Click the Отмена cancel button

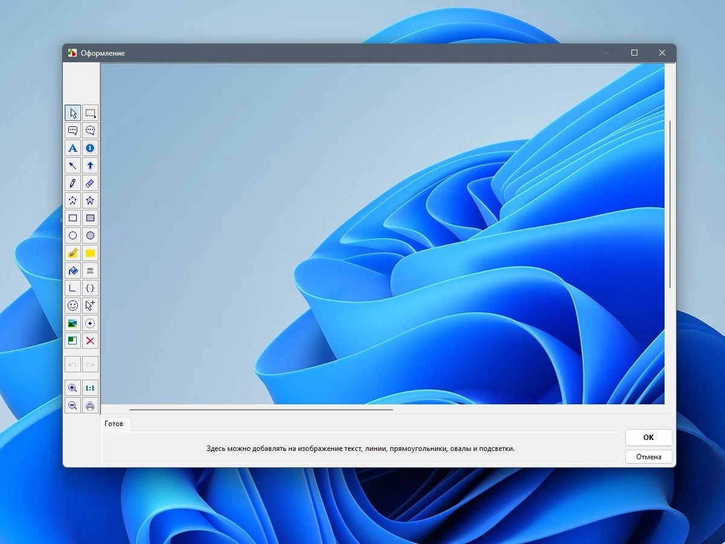648,457
